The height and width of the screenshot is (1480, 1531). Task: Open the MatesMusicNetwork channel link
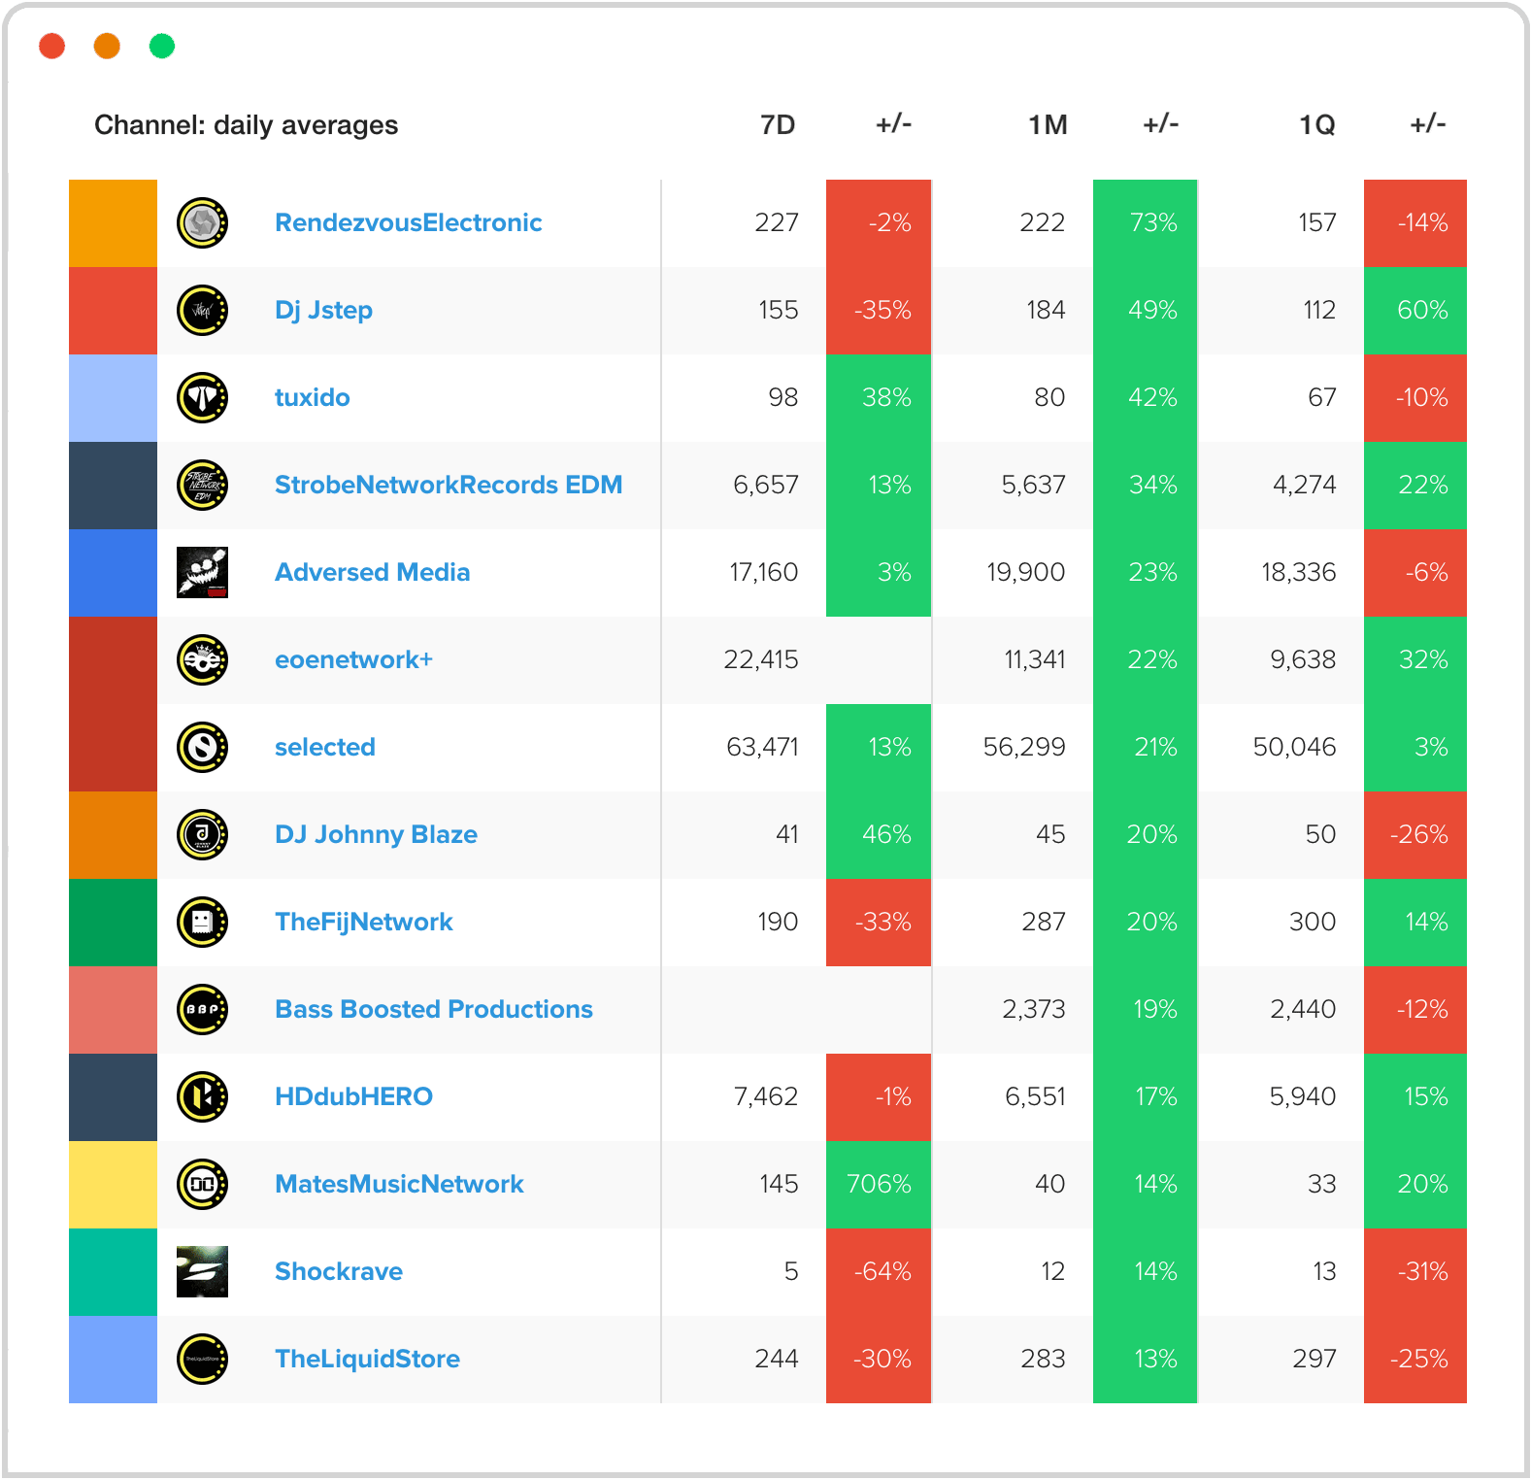point(399,1185)
